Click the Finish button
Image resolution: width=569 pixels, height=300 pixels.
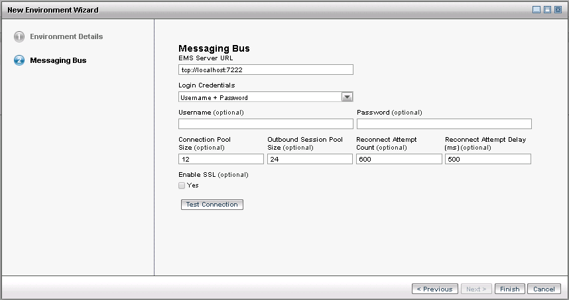[509, 289]
